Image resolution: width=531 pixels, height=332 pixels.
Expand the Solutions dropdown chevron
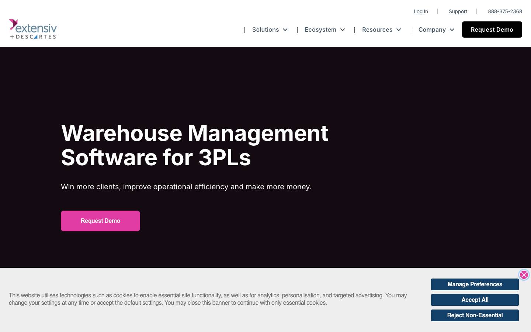coord(285,30)
